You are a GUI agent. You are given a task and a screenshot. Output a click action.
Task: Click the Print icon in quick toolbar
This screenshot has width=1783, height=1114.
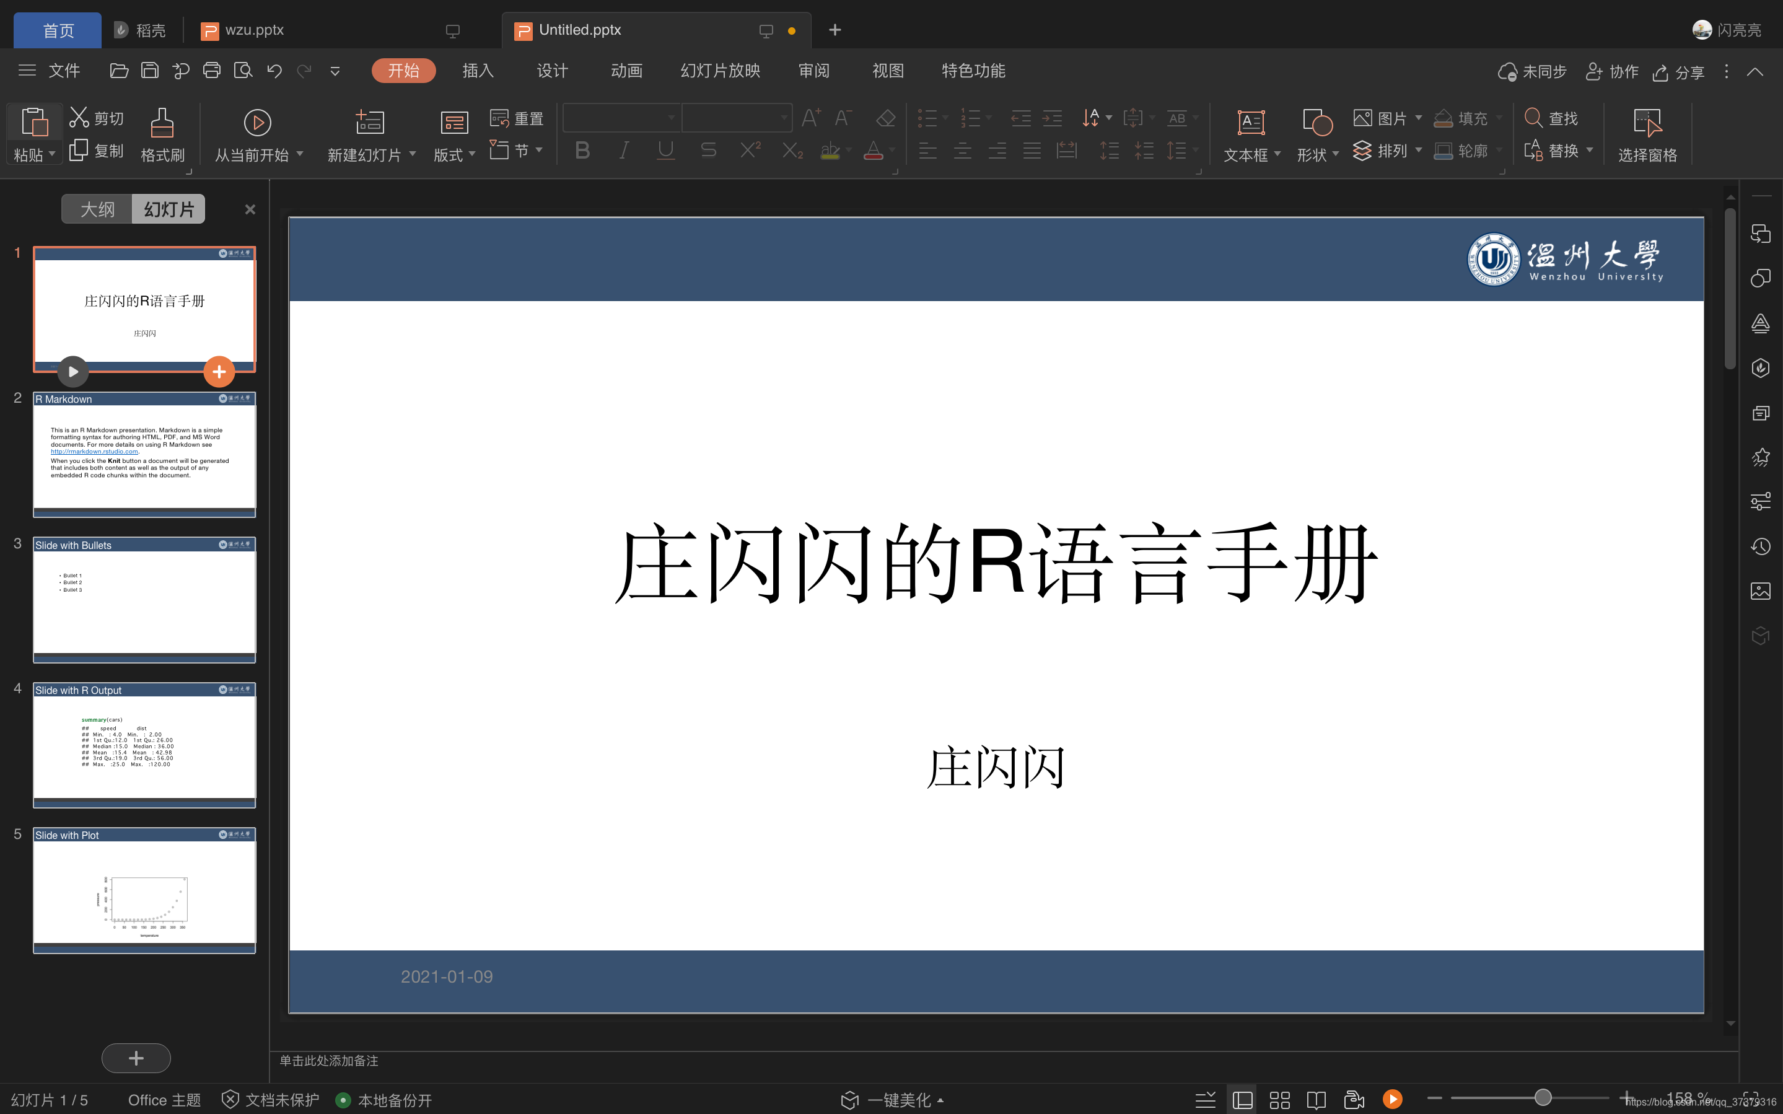point(212,71)
